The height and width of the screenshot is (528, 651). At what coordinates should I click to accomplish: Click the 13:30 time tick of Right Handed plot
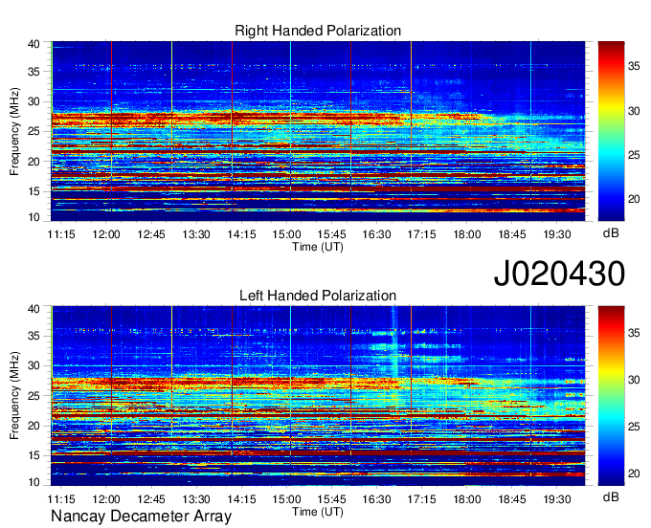(196, 234)
